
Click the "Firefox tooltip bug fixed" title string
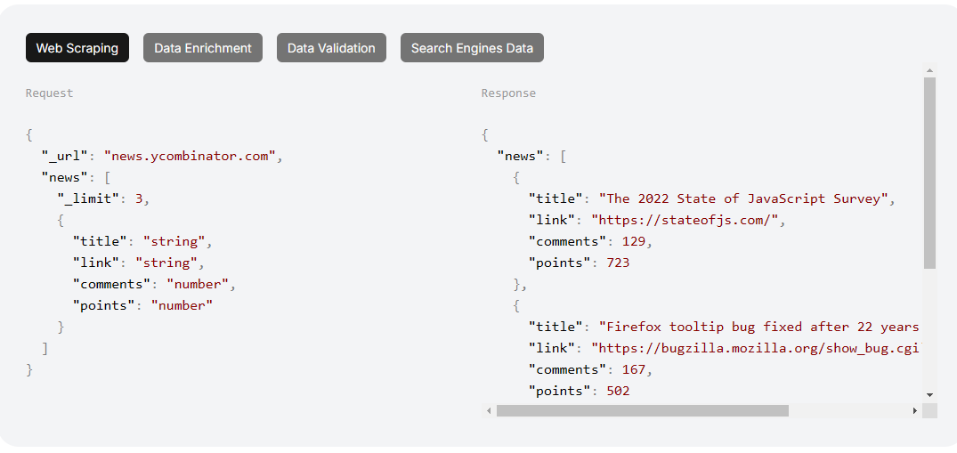[x=758, y=327]
